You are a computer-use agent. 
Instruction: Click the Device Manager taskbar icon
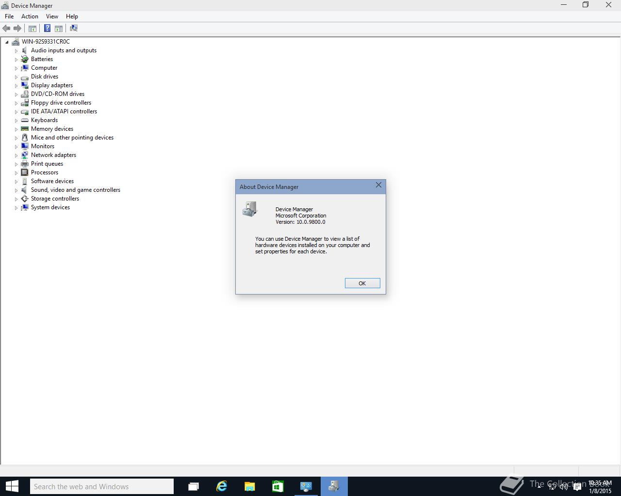click(x=334, y=486)
